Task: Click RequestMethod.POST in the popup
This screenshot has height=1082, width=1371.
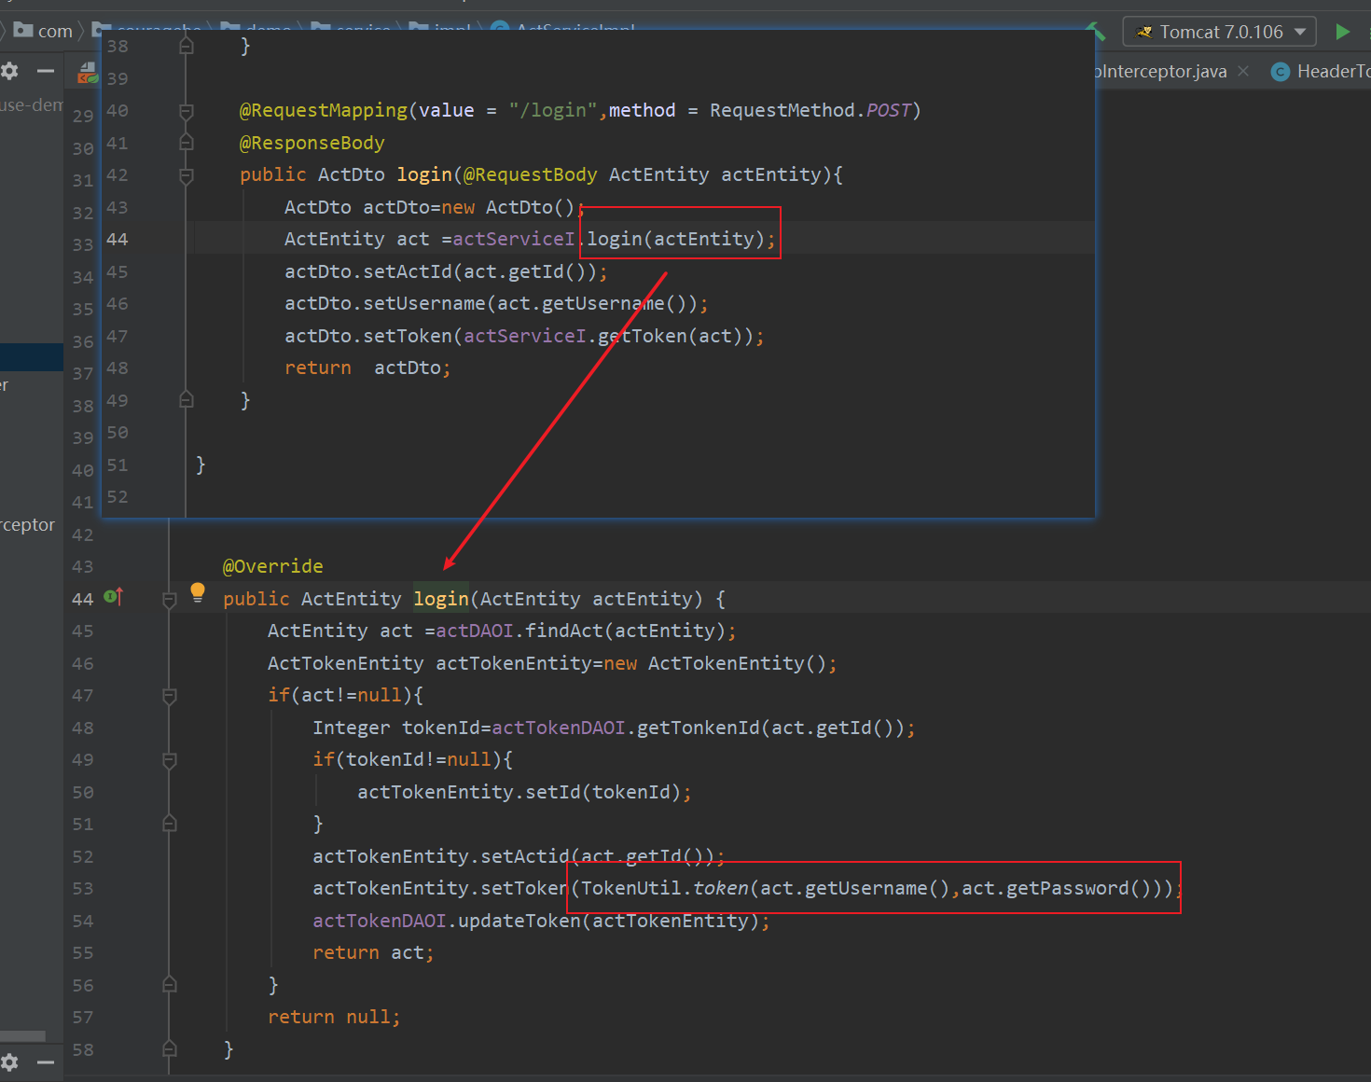Action: click(810, 110)
